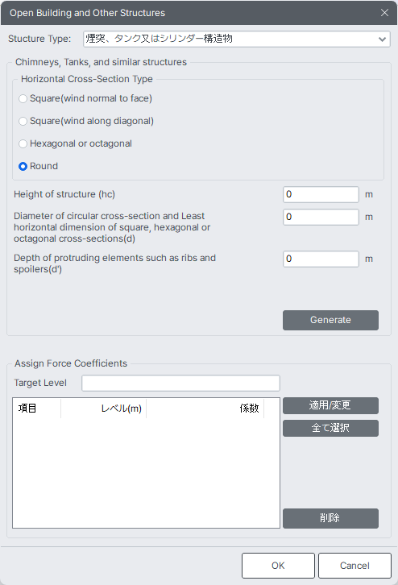Open the Stucture Type dropdown

tap(237, 39)
